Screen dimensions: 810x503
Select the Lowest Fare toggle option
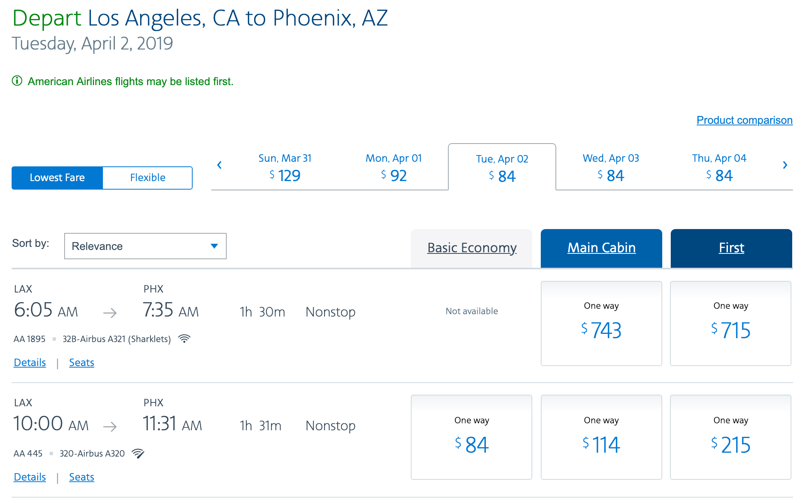point(57,178)
